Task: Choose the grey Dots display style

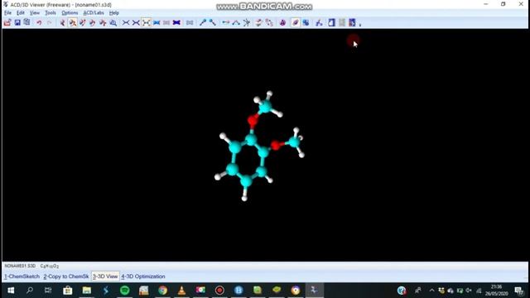Action: [x=166, y=22]
